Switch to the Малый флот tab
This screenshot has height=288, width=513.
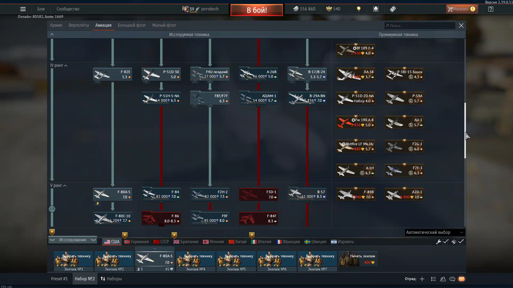pyautogui.click(x=164, y=25)
